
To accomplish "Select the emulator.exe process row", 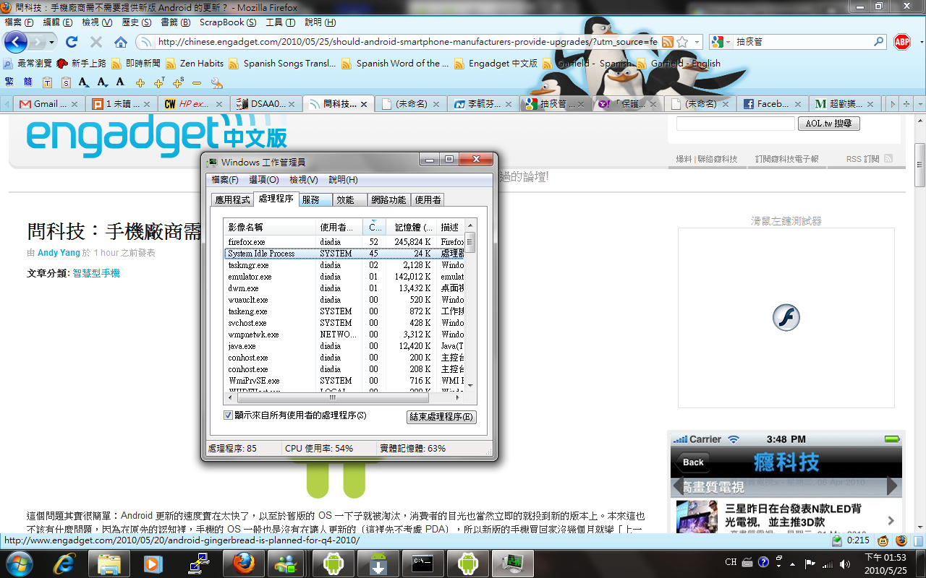I will (344, 277).
